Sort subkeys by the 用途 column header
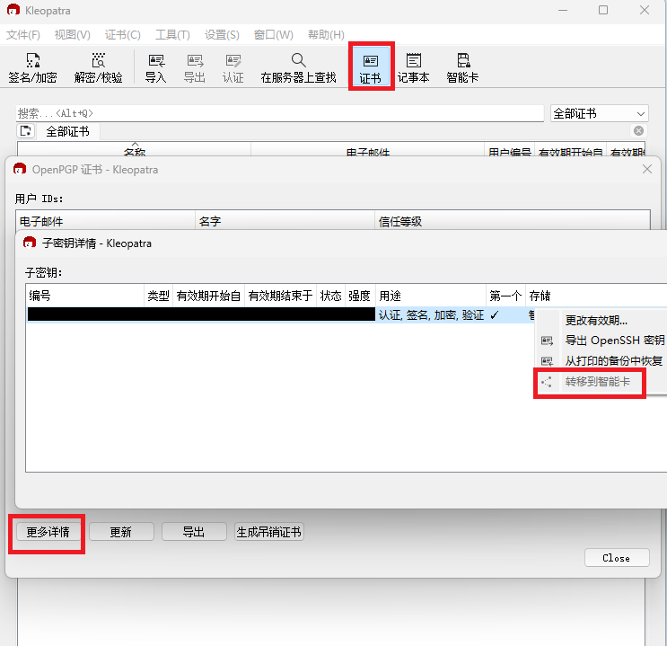The image size is (667, 646). (431, 296)
